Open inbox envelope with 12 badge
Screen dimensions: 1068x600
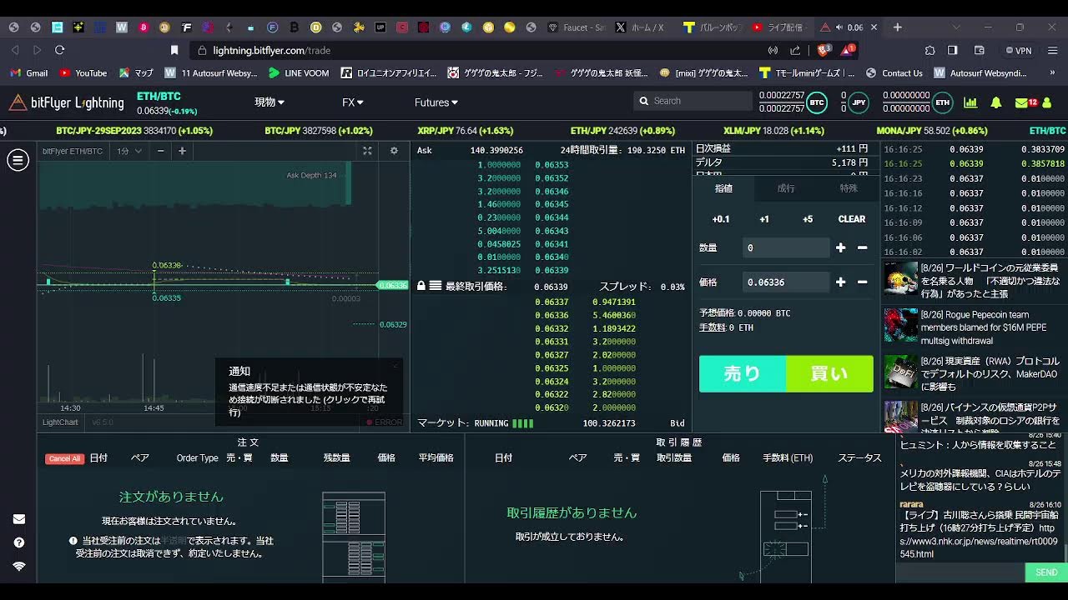point(1025,102)
